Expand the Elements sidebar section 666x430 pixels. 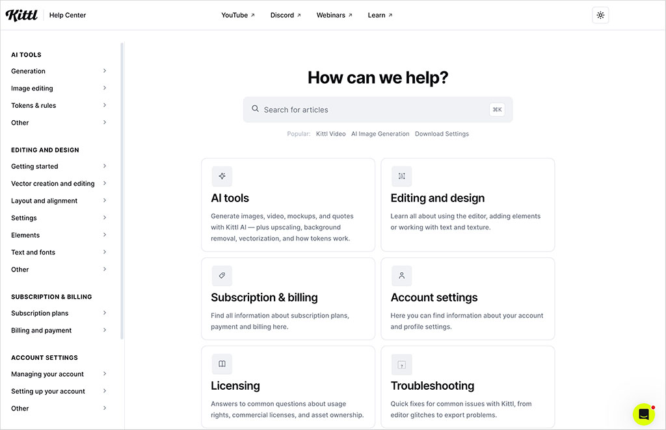[x=59, y=235]
